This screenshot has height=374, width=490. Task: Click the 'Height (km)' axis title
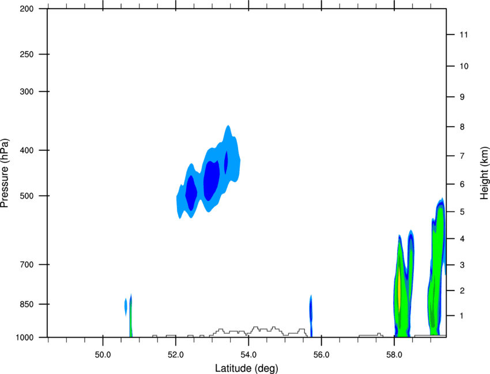[x=484, y=173]
